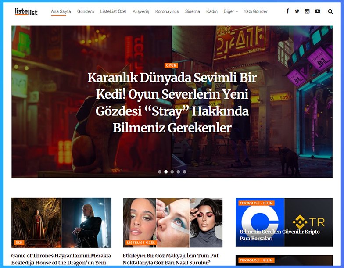Click the DİZİ category tag
This screenshot has width=344, height=268.
[19, 243]
